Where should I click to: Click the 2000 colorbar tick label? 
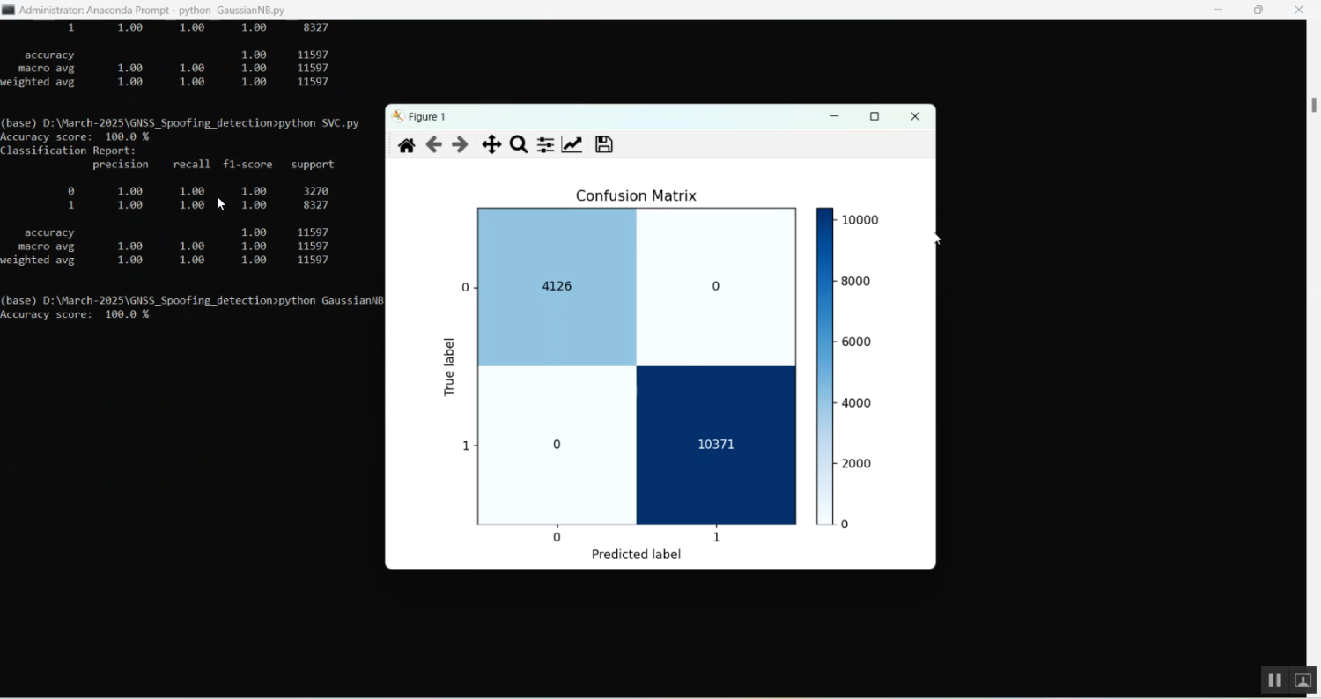pyautogui.click(x=856, y=463)
